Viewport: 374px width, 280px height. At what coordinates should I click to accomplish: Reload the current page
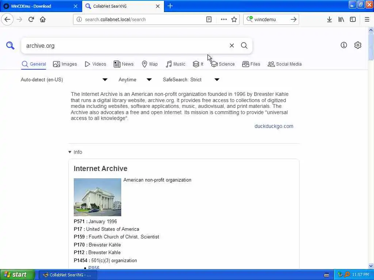(31, 19)
